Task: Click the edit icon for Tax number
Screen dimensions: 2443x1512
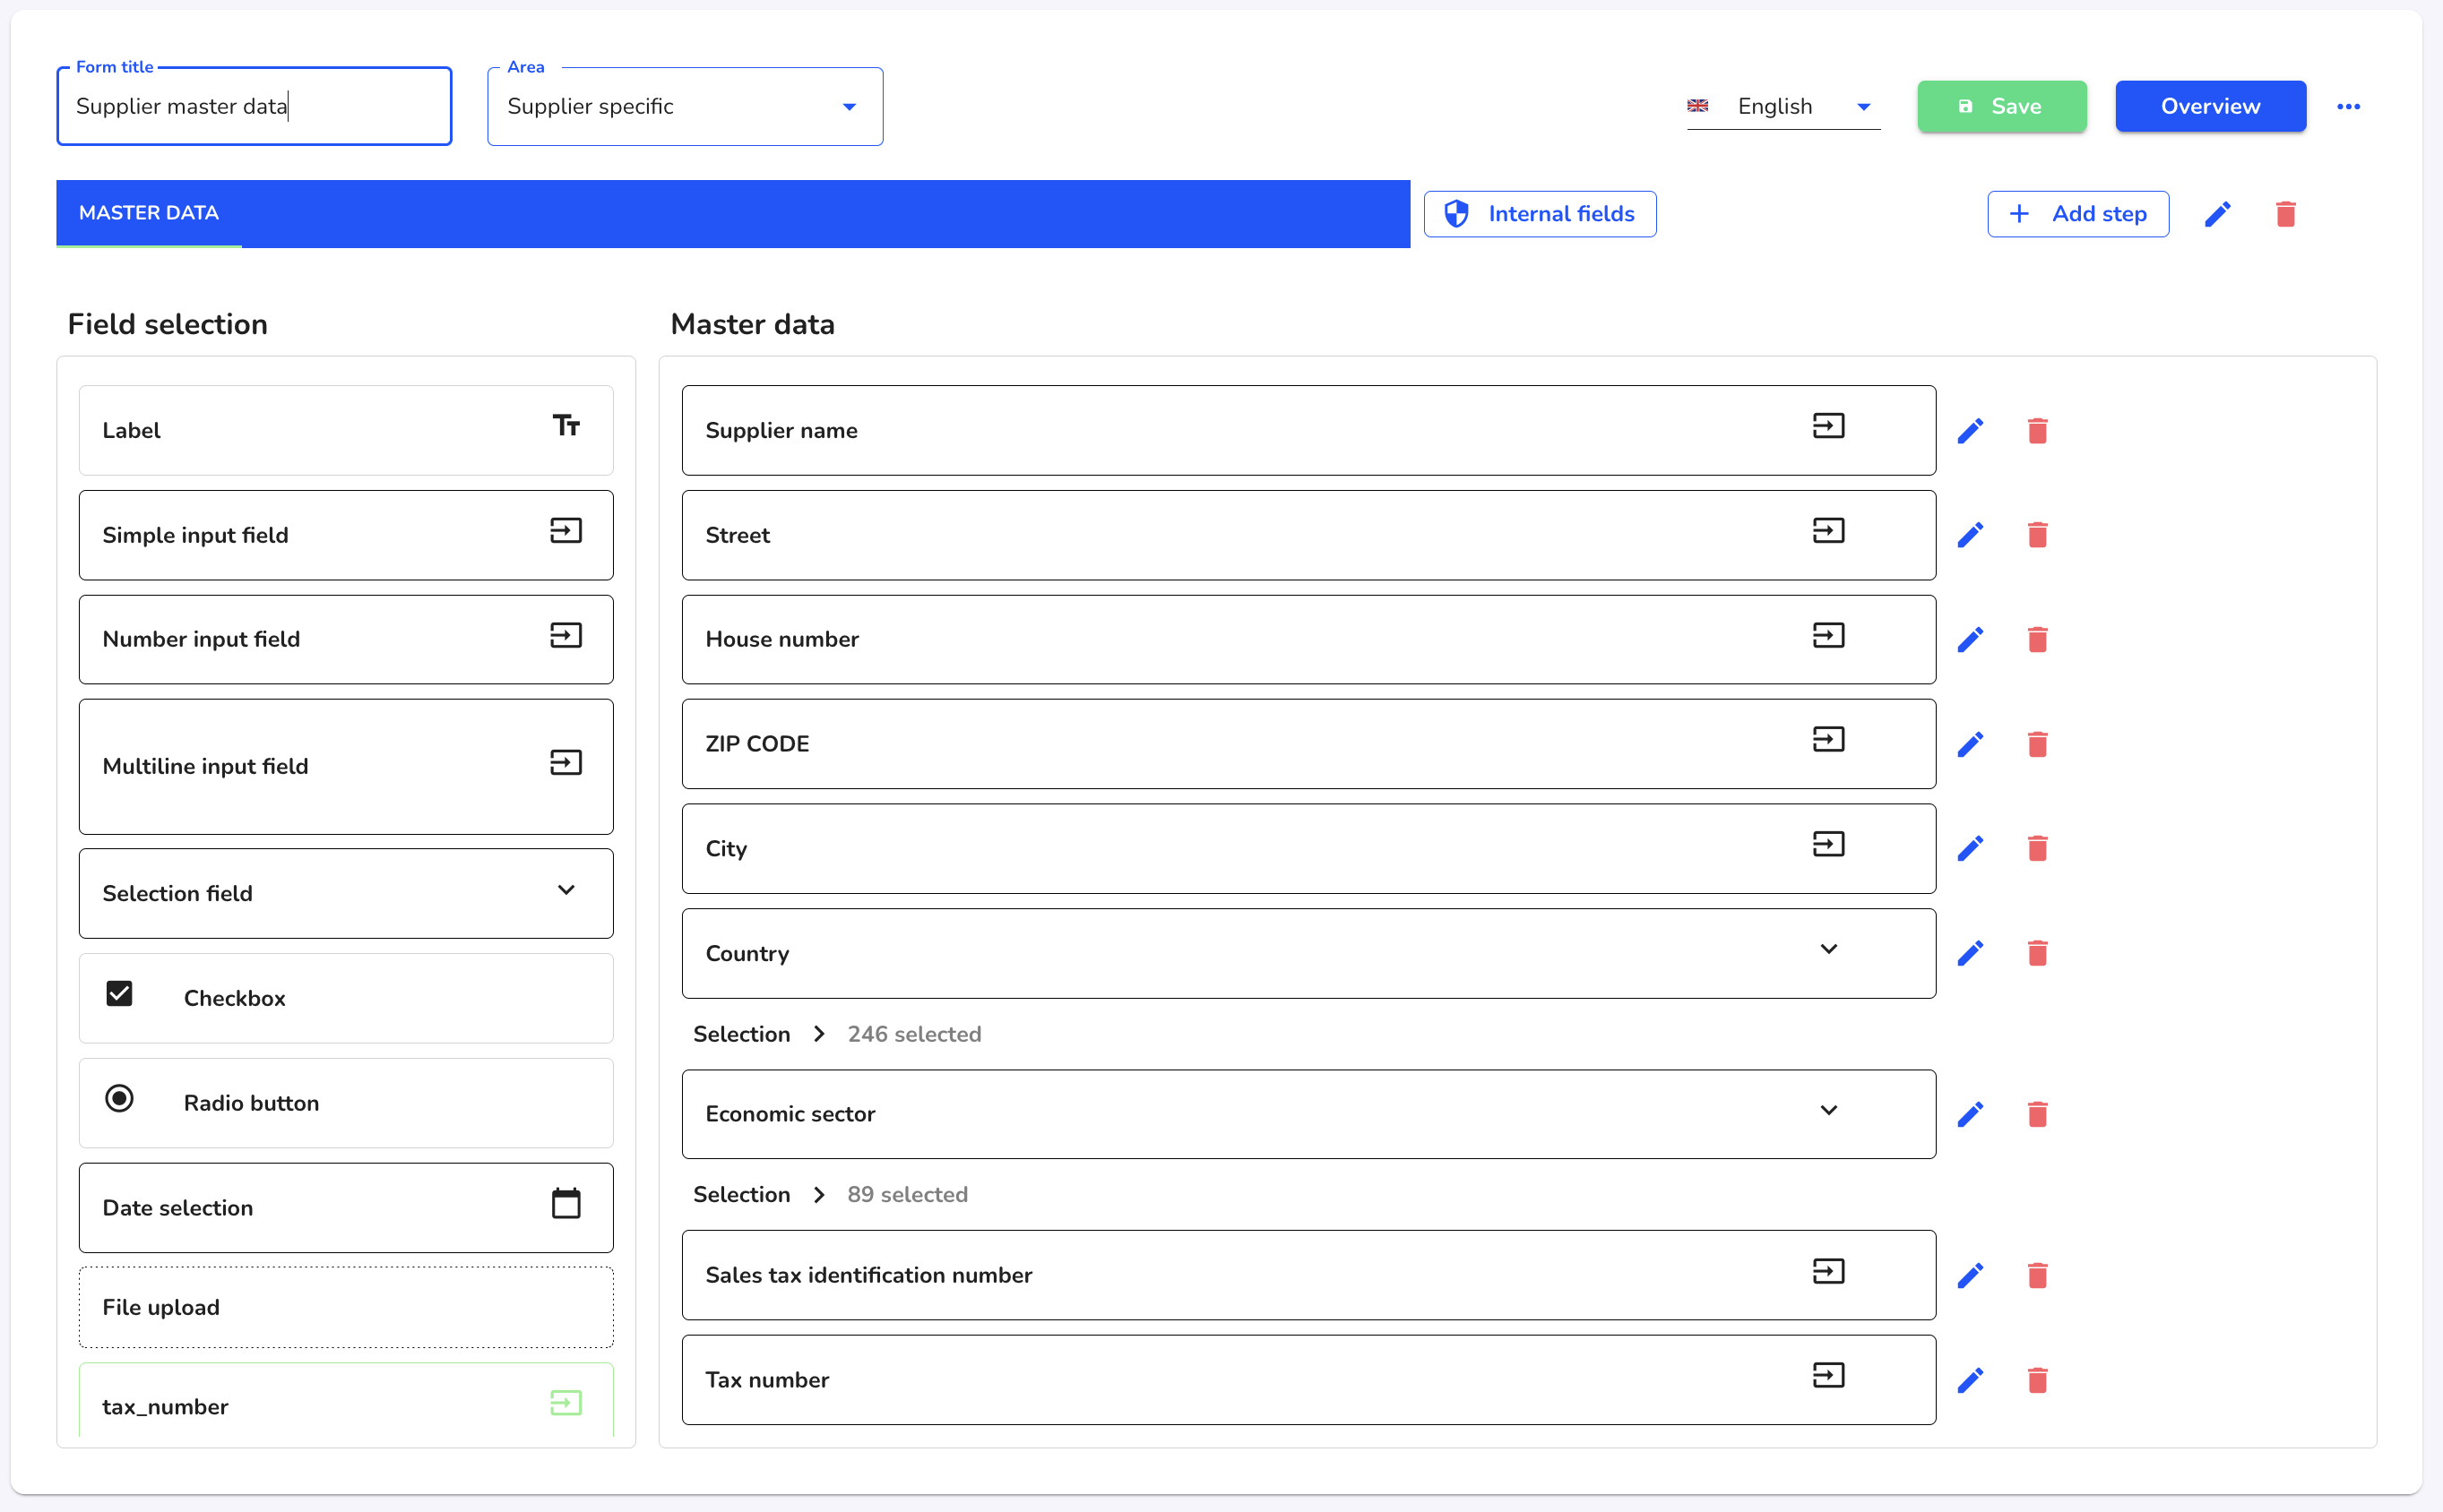Action: point(1970,1379)
